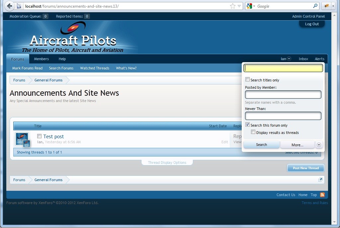340x228 pixels.
Task: Switch to the Forums tab
Action: [x=18, y=59]
